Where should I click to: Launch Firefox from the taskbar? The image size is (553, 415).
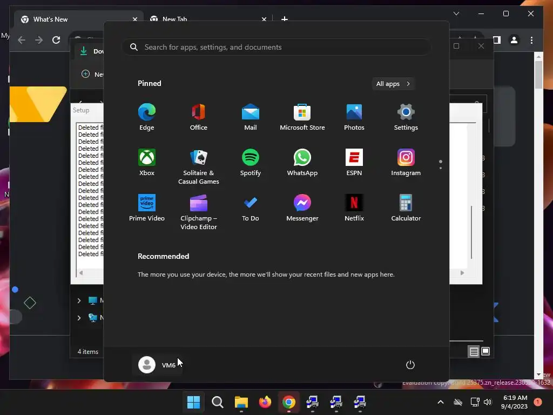click(x=265, y=402)
